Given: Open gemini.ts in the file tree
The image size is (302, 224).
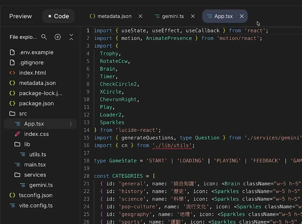Looking at the screenshot, I should 41,185.
